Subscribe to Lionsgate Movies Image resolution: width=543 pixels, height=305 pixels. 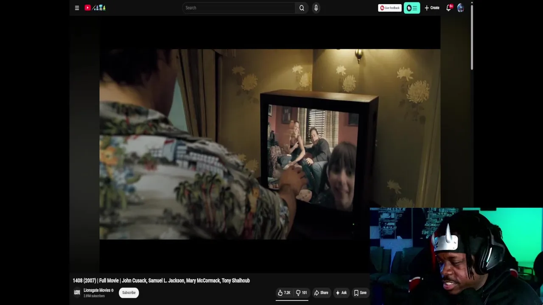129,292
